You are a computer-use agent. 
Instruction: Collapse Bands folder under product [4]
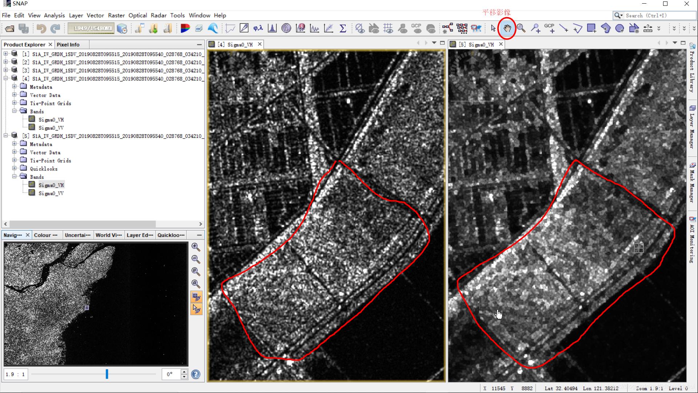tap(14, 111)
